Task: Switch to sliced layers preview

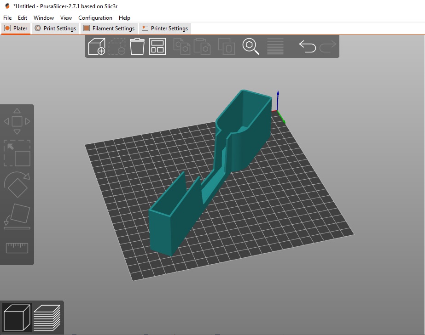Action: pos(47,317)
